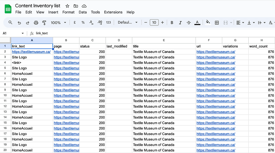
Task: Open the Google Sheets home icon
Action: [x=8, y=9]
